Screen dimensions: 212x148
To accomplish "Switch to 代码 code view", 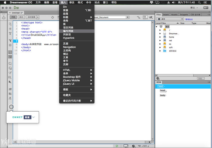I will coord(13,17).
